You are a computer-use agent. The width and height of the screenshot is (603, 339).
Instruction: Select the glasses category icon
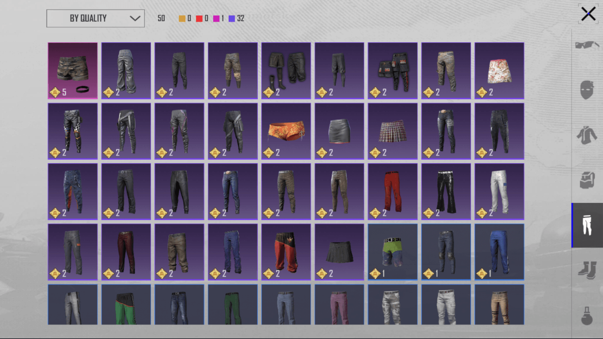coord(587,45)
